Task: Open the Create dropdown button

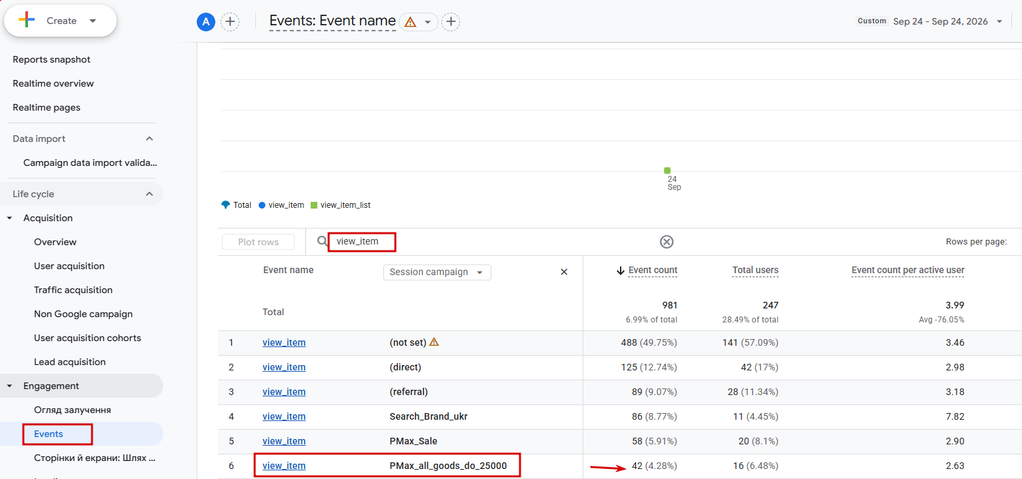Action: pos(61,21)
